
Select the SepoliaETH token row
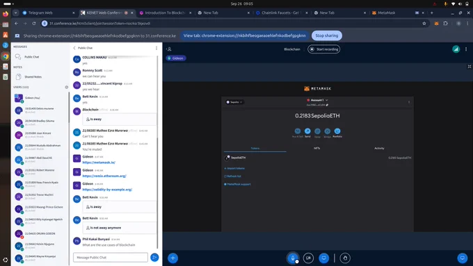click(317, 158)
